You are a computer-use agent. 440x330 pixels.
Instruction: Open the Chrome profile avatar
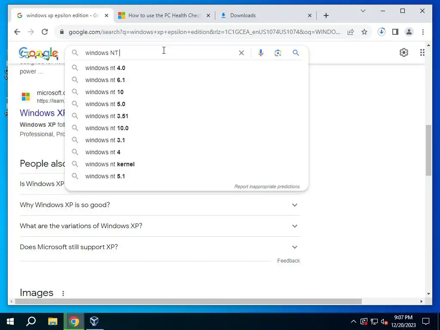click(x=409, y=32)
